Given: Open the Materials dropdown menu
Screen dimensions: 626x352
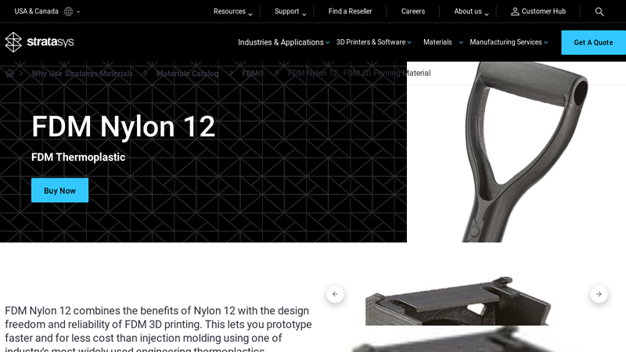Looking at the screenshot, I should (443, 42).
